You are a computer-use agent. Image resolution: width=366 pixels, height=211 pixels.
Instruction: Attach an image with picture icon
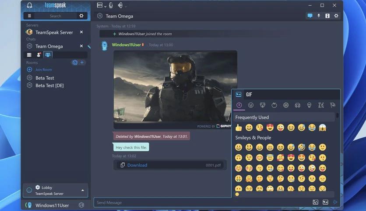click(x=315, y=202)
